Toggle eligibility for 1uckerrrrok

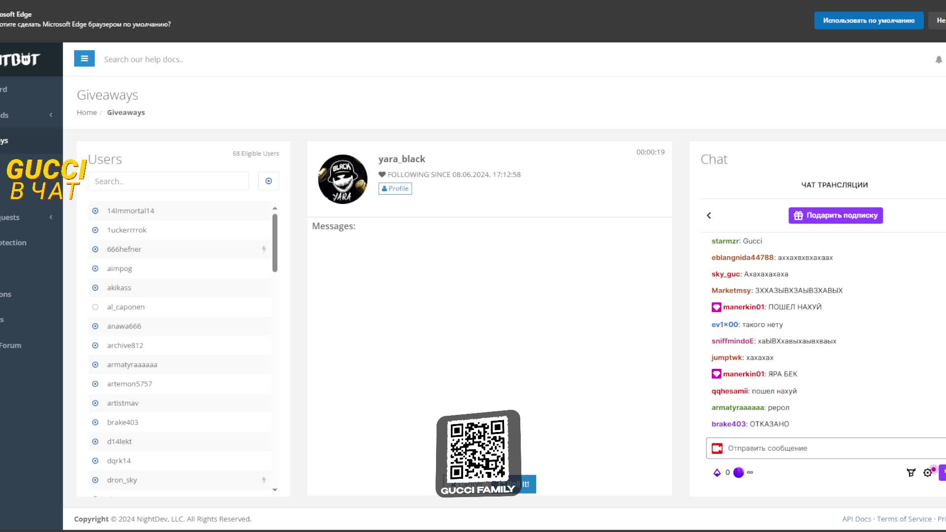95,230
